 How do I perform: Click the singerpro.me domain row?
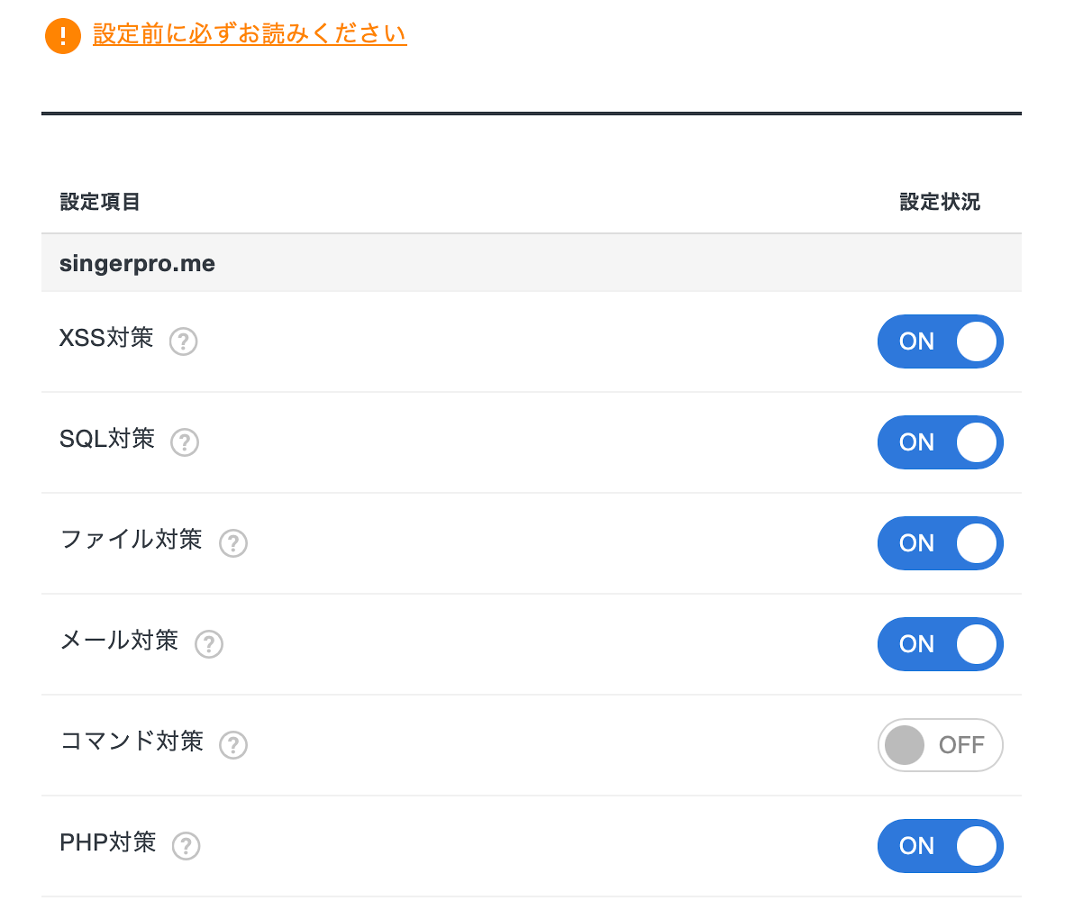[x=137, y=264]
